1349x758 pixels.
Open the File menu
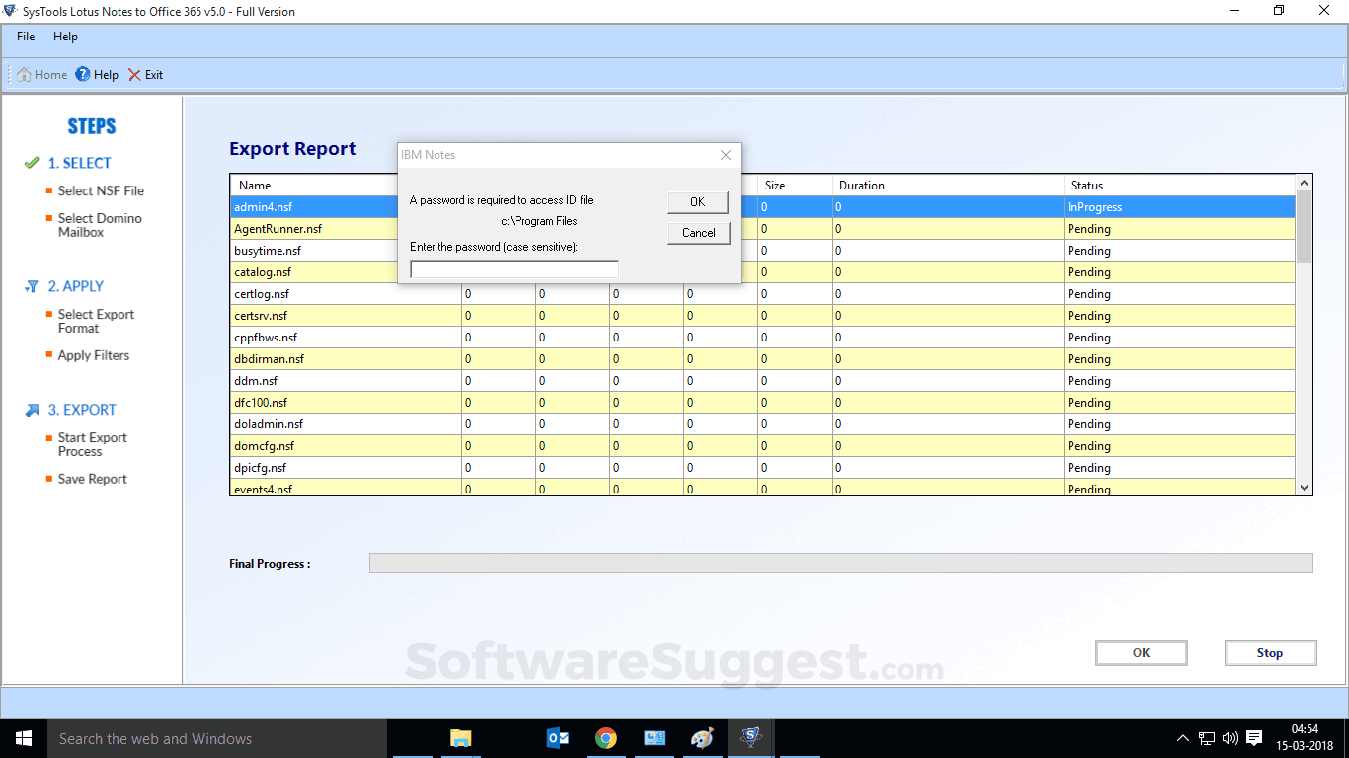click(26, 37)
